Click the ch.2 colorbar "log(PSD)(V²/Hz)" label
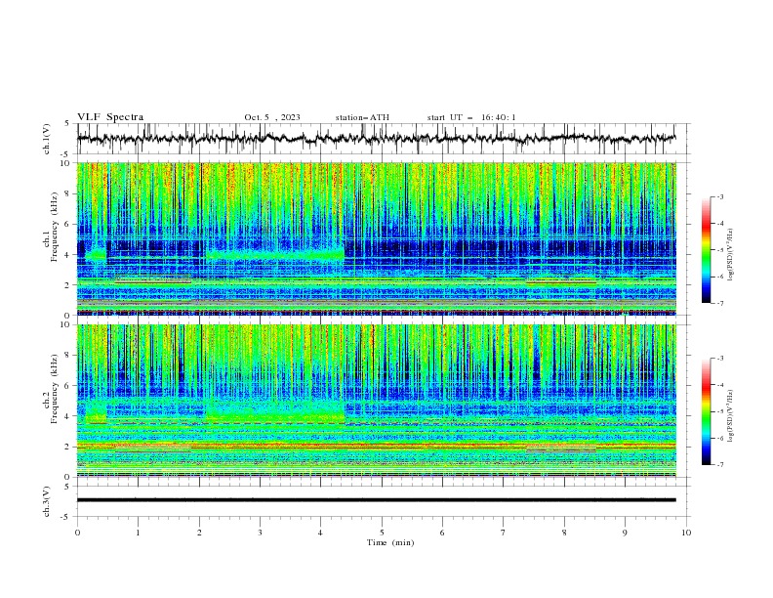The width and height of the screenshot is (773, 598). pyautogui.click(x=732, y=416)
